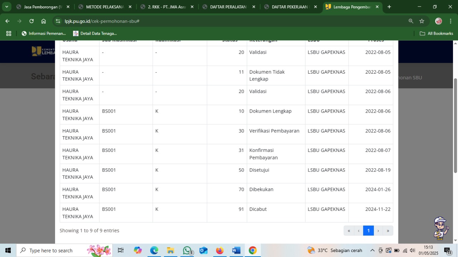The image size is (458, 257).
Task: Switch to Chrome on the taskbar
Action: [253, 251]
